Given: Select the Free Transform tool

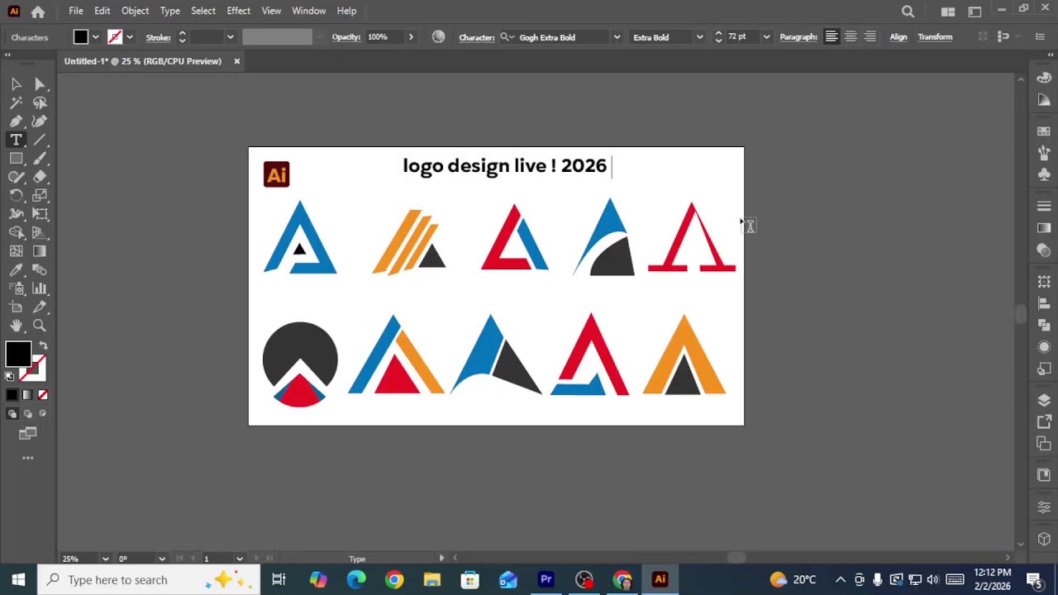Looking at the screenshot, I should (x=40, y=214).
